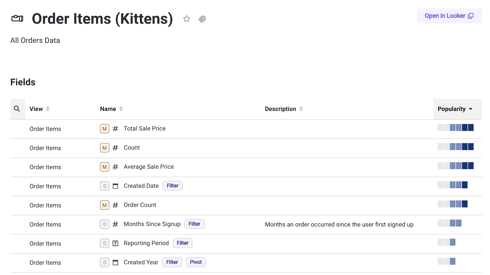Click the Pivot tag on Created Year
The width and height of the screenshot is (490, 275).
click(x=196, y=262)
